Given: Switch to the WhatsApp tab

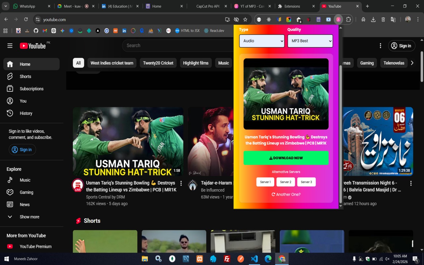Looking at the screenshot, I should (x=31, y=6).
